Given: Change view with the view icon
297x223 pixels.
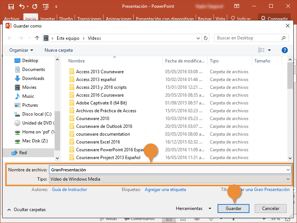Looking at the screenshot, I should [x=261, y=50].
